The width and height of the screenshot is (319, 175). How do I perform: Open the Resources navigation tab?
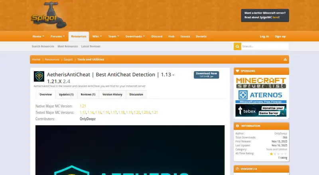pyautogui.click(x=79, y=37)
